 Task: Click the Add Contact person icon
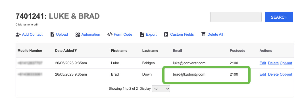[18, 35]
